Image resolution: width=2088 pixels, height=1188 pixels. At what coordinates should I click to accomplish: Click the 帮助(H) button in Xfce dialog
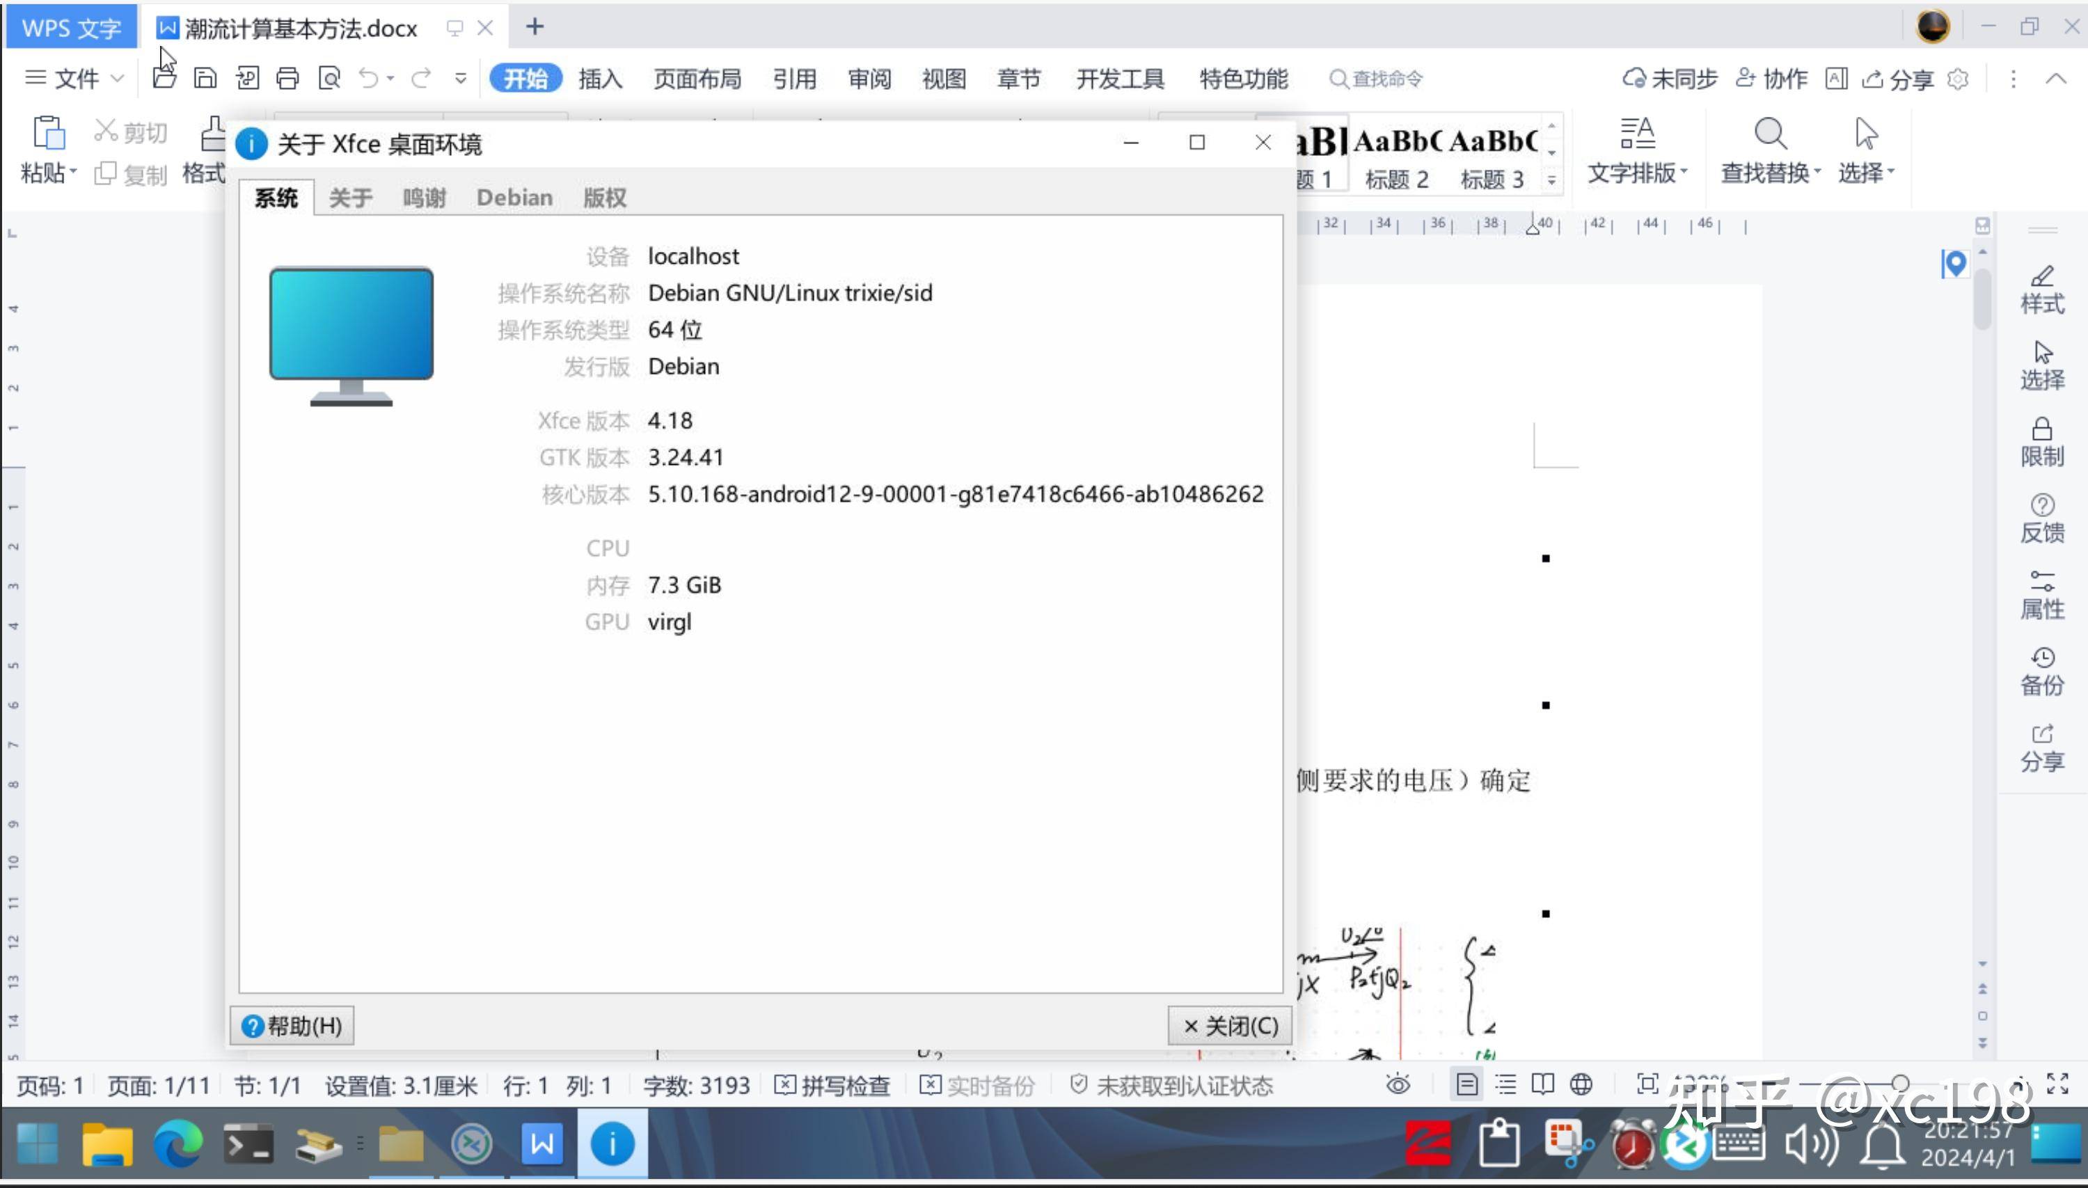pyautogui.click(x=292, y=1026)
